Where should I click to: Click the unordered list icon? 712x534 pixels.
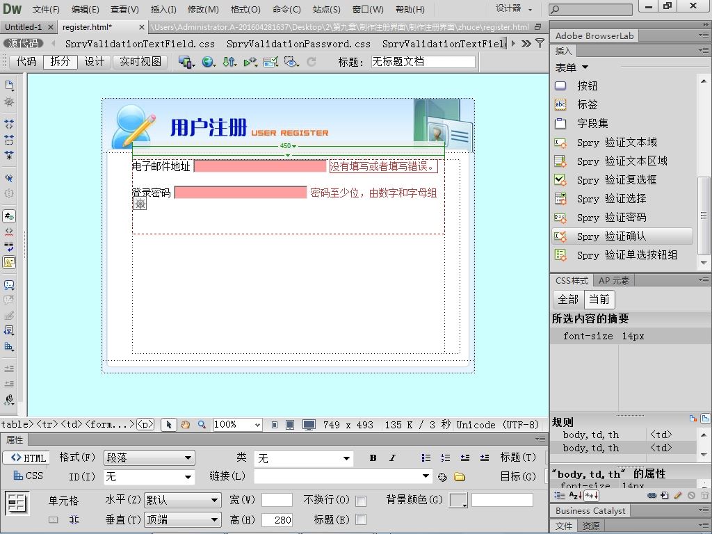click(426, 458)
